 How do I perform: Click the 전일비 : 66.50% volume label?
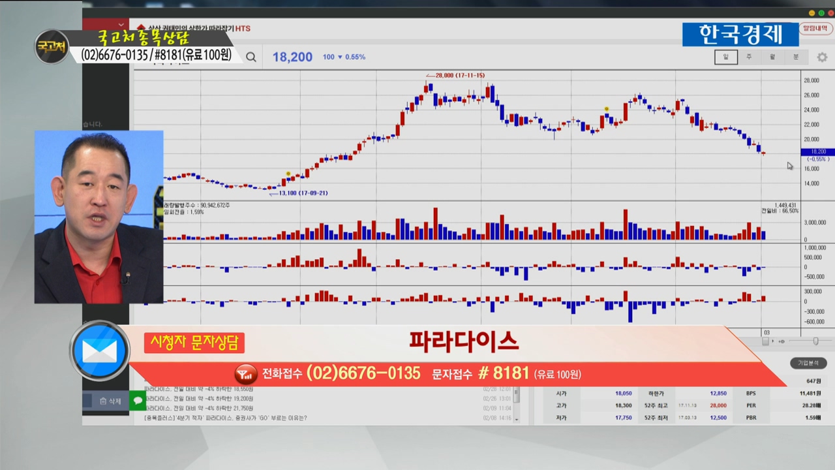coord(780,211)
